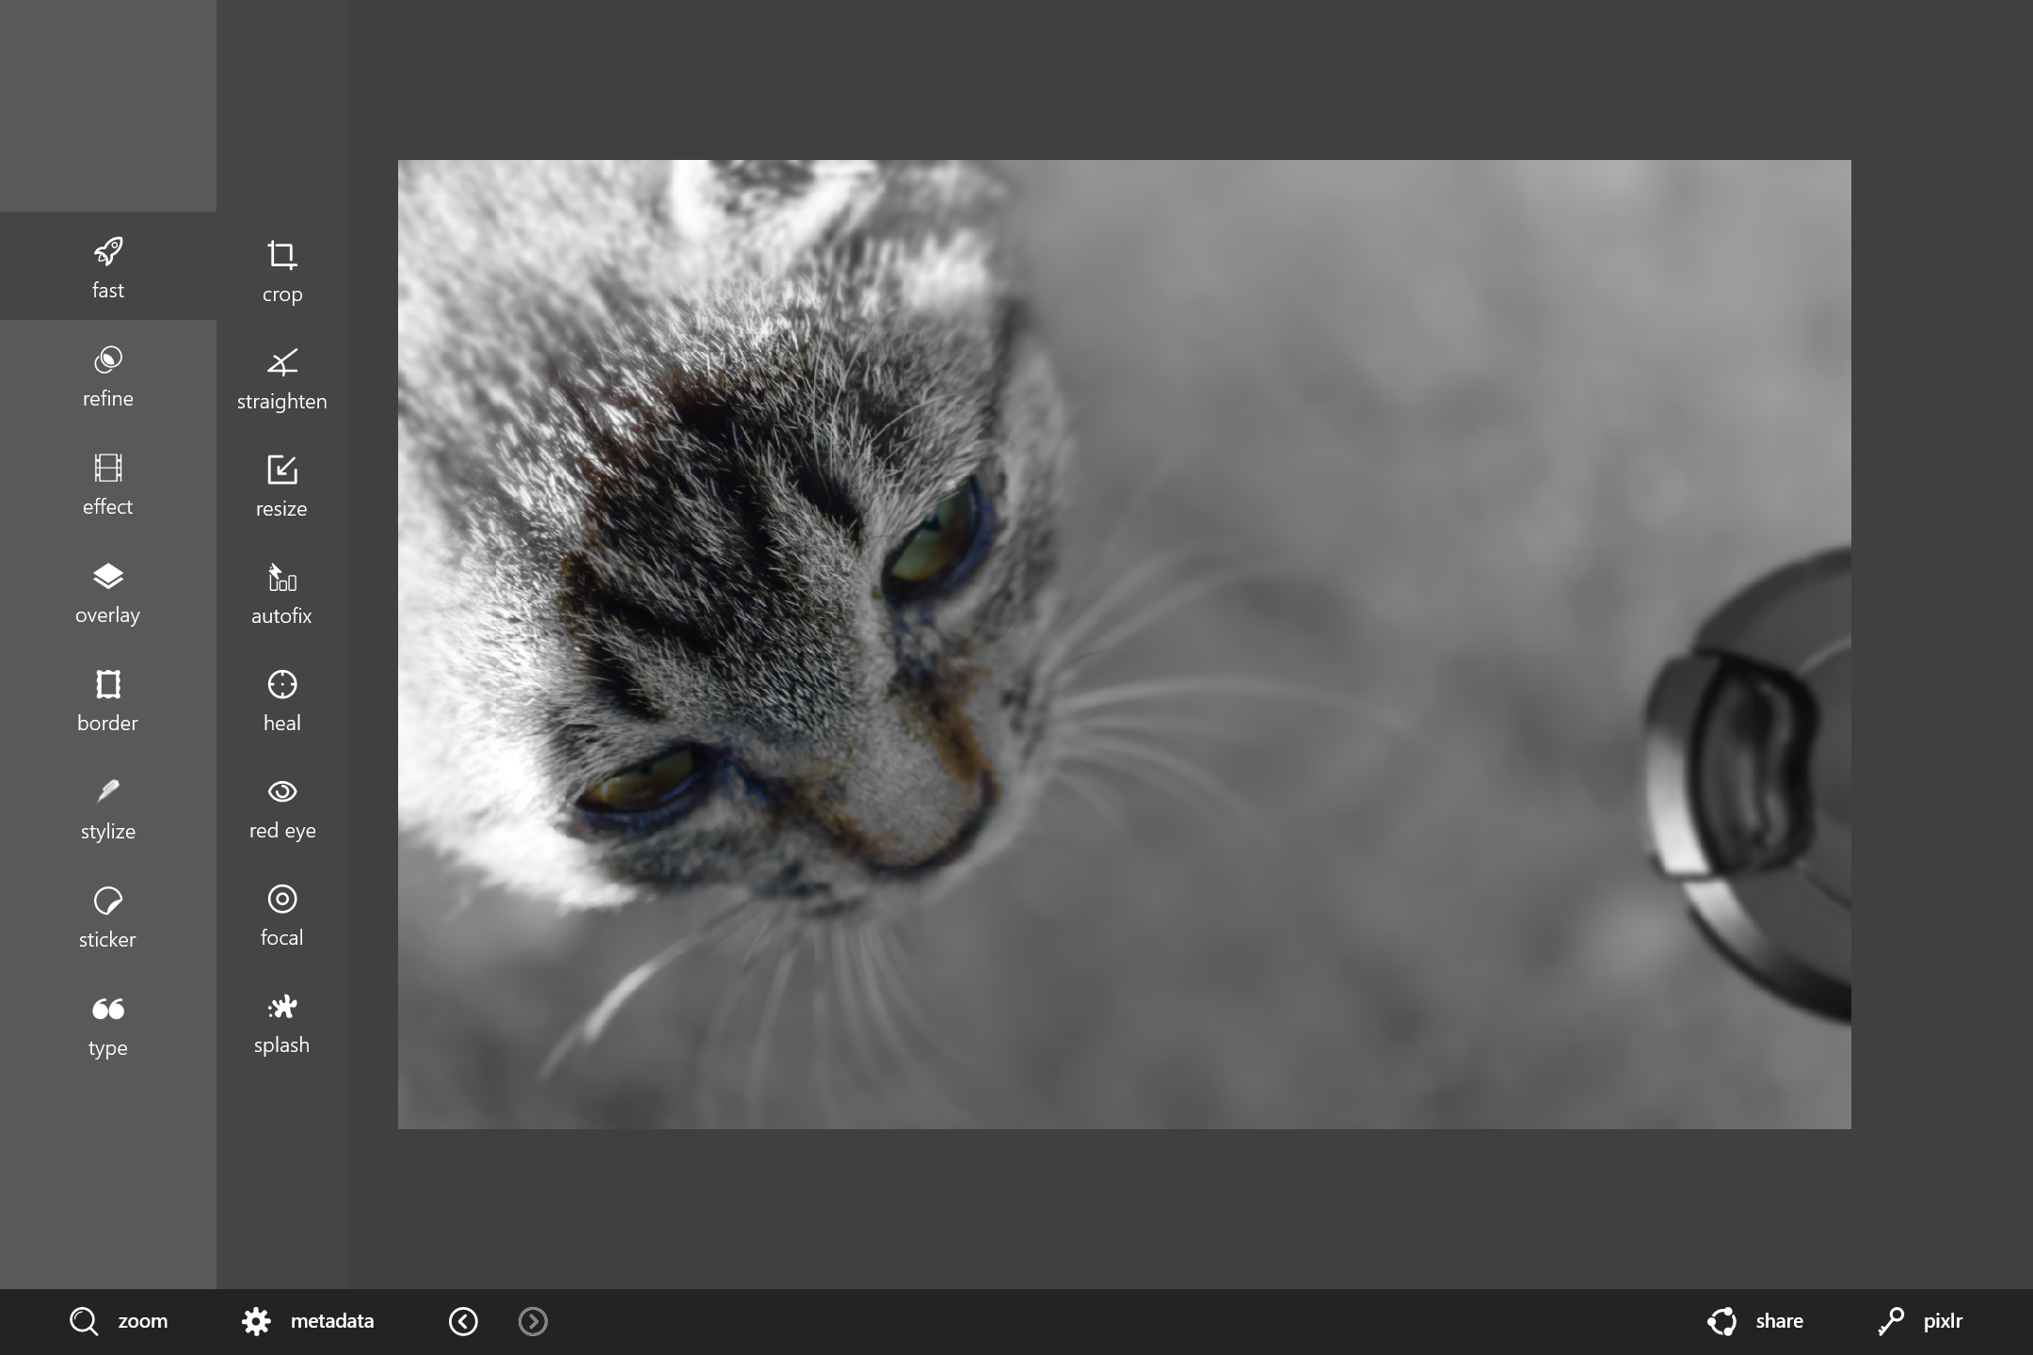
Task: Select the crop tool
Action: pyautogui.click(x=281, y=271)
